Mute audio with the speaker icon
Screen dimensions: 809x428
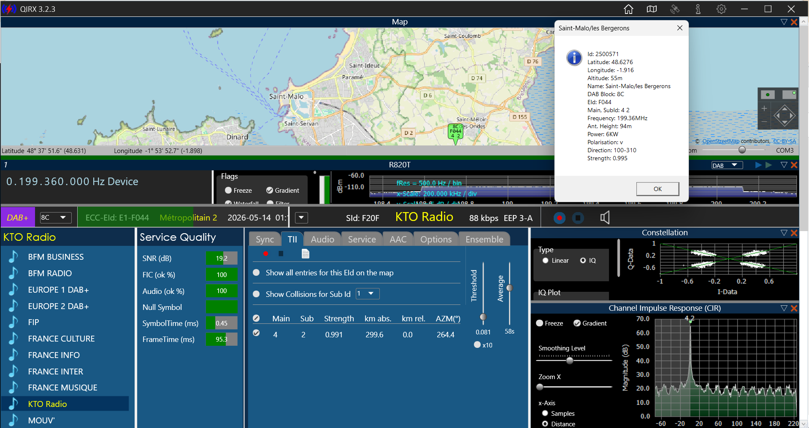pos(605,218)
